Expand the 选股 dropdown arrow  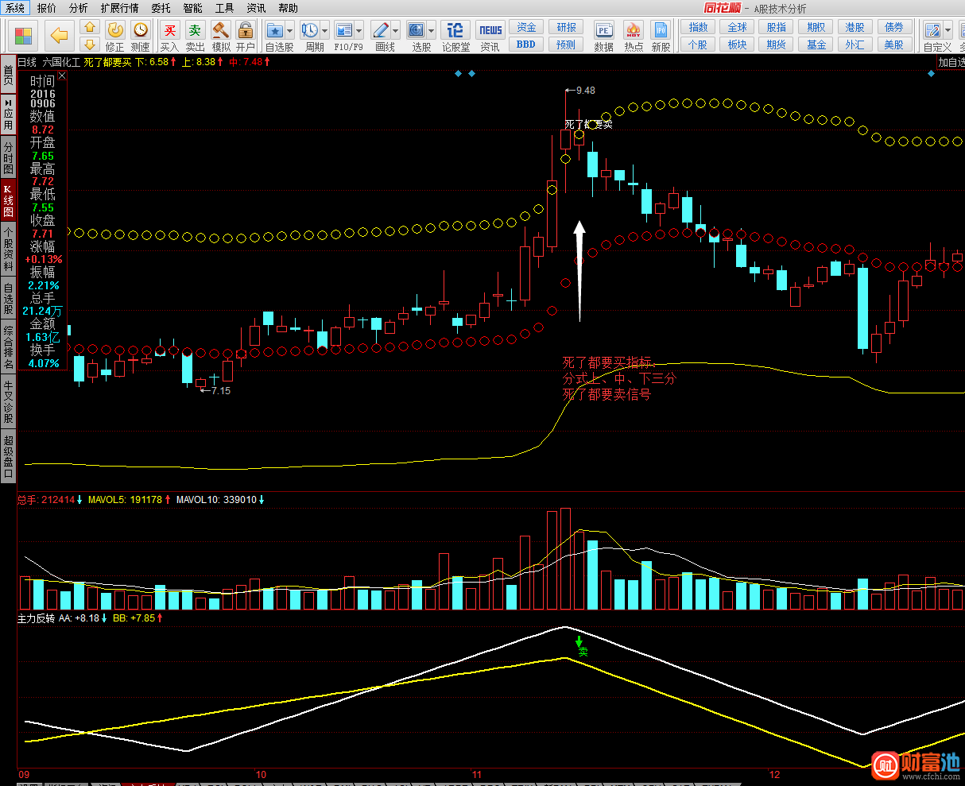pyautogui.click(x=430, y=31)
